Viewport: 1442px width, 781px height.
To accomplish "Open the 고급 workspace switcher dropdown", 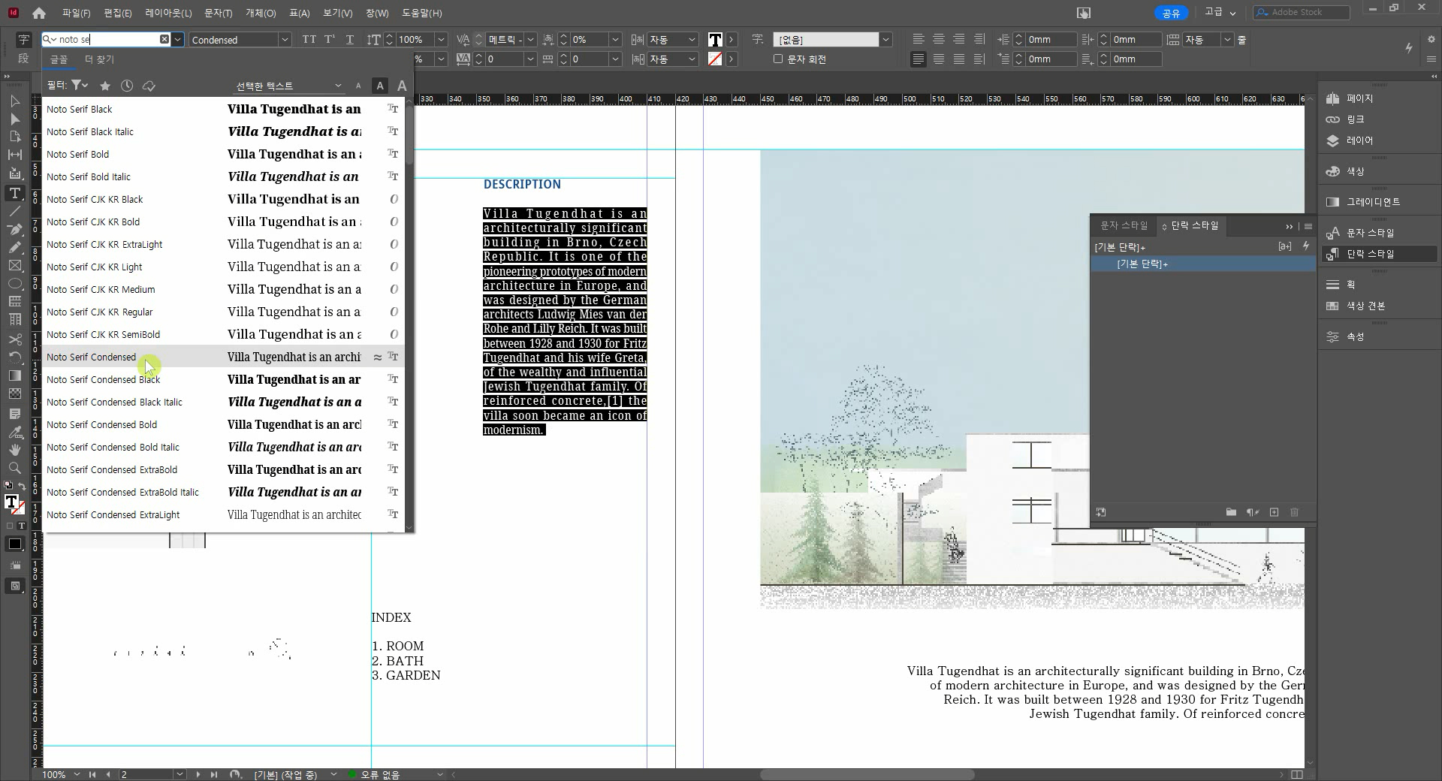I will click(x=1220, y=12).
